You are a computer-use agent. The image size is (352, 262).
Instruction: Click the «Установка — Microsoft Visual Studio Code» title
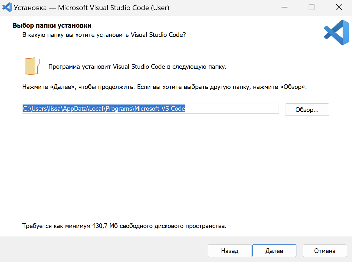[91, 8]
